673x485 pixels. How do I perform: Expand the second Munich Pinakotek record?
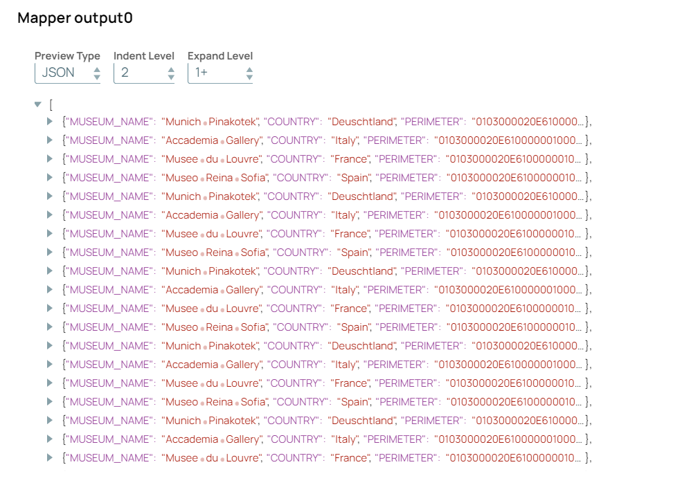48,196
